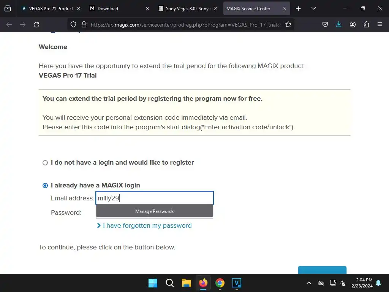Click the 'VEGAS Pro 17 Trial' product name
Image resolution: width=389 pixels, height=292 pixels.
(68, 75)
